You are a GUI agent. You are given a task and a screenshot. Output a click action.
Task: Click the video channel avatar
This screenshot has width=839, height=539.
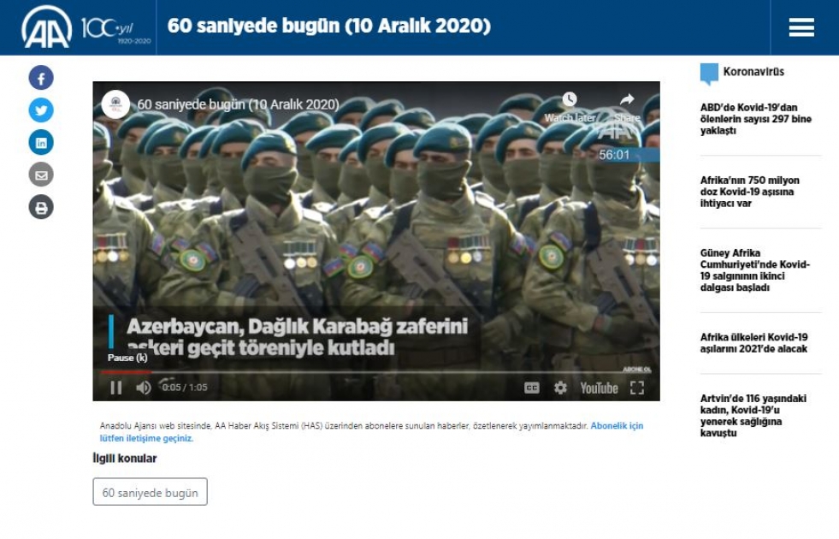click(x=115, y=104)
